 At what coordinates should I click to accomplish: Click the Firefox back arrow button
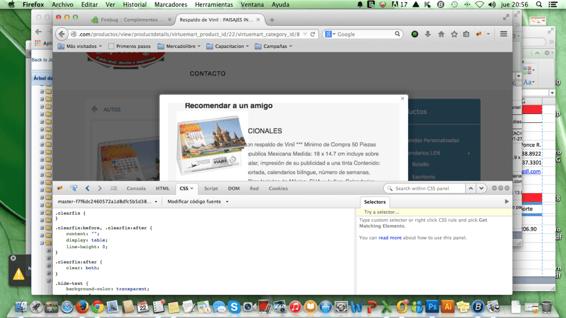point(62,34)
